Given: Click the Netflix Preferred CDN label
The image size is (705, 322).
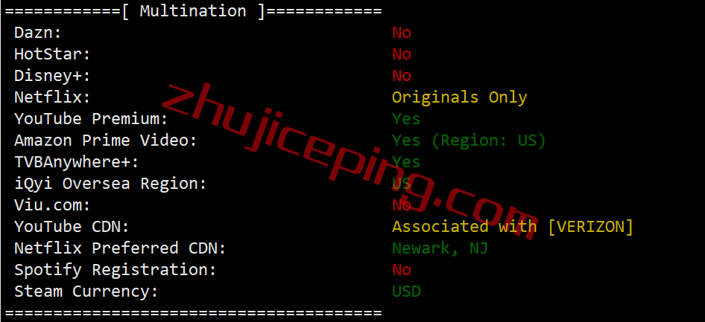Looking at the screenshot, I should 120,248.
